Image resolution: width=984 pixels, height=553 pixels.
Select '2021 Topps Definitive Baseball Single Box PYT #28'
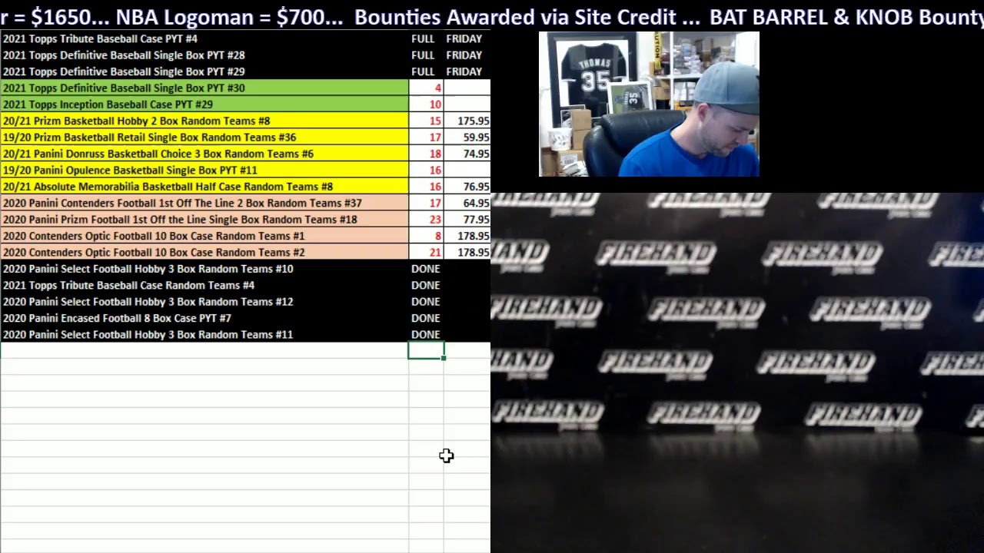pos(204,55)
